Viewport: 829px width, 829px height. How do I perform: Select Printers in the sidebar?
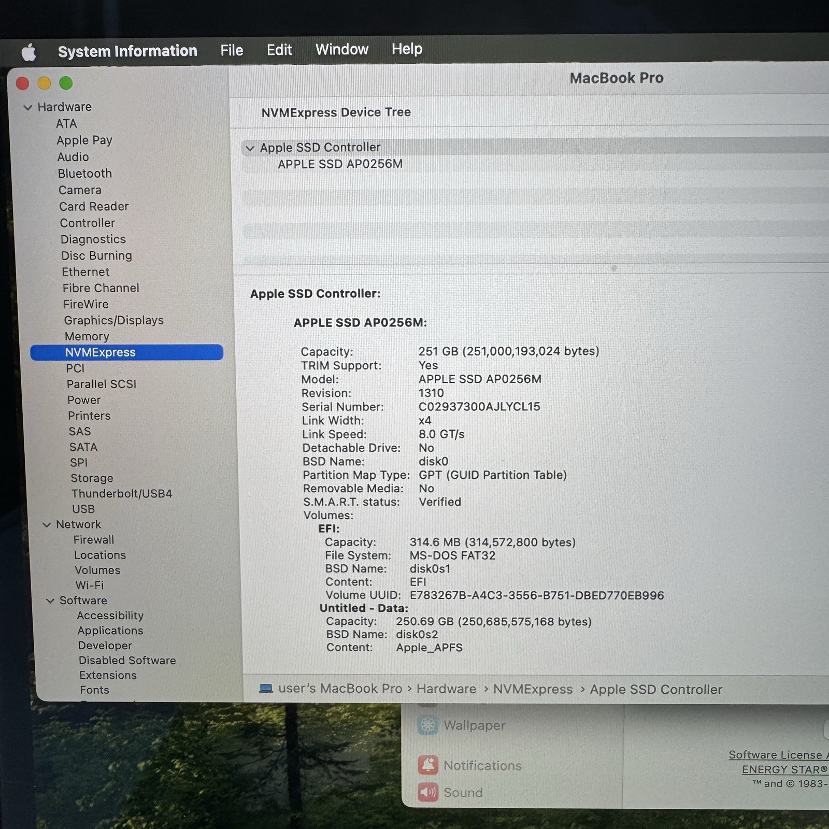pyautogui.click(x=89, y=416)
